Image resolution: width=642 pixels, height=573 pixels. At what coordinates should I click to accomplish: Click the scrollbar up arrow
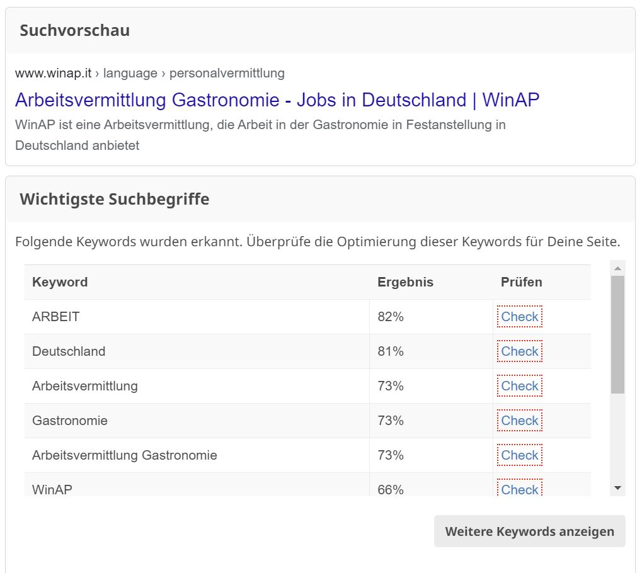pos(618,268)
